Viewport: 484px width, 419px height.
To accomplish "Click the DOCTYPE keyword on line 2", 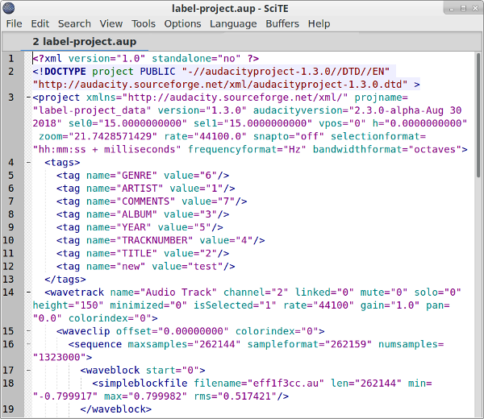I will coord(65,72).
